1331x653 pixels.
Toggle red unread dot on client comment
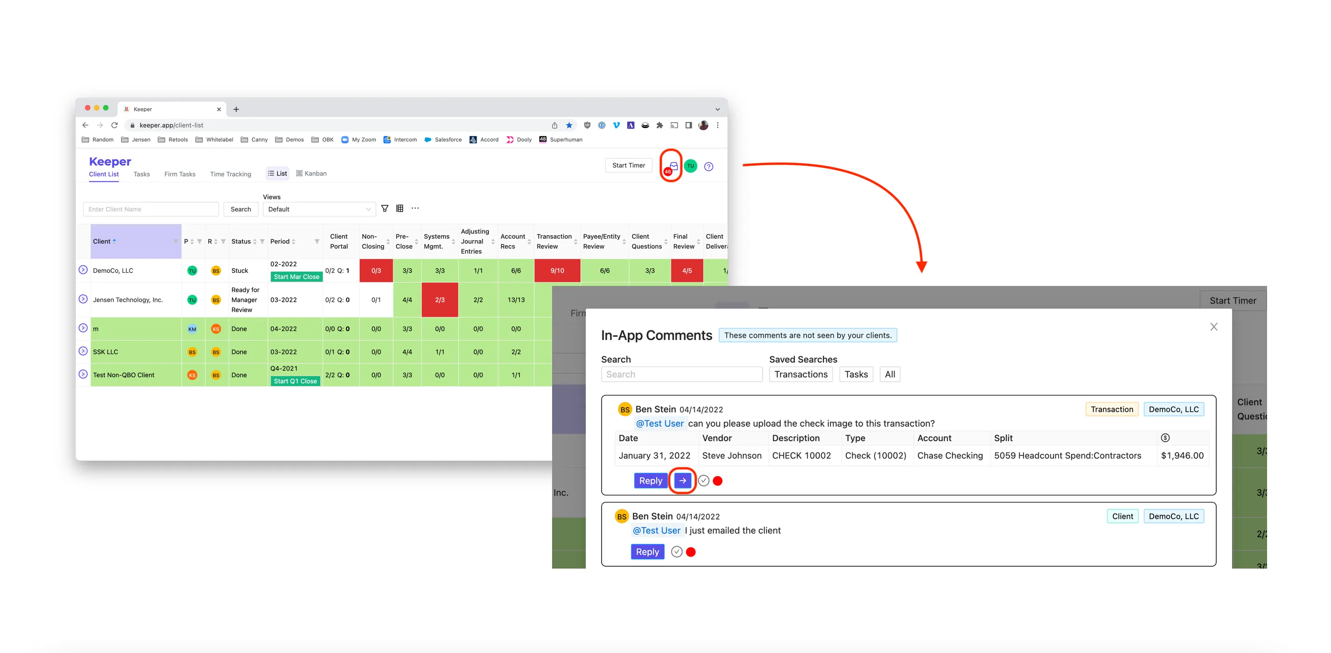(x=691, y=552)
